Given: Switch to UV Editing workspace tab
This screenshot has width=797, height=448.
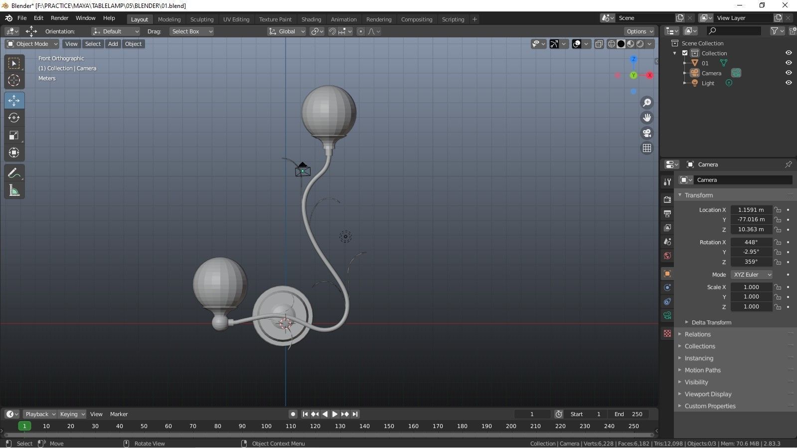Looking at the screenshot, I should (x=236, y=19).
